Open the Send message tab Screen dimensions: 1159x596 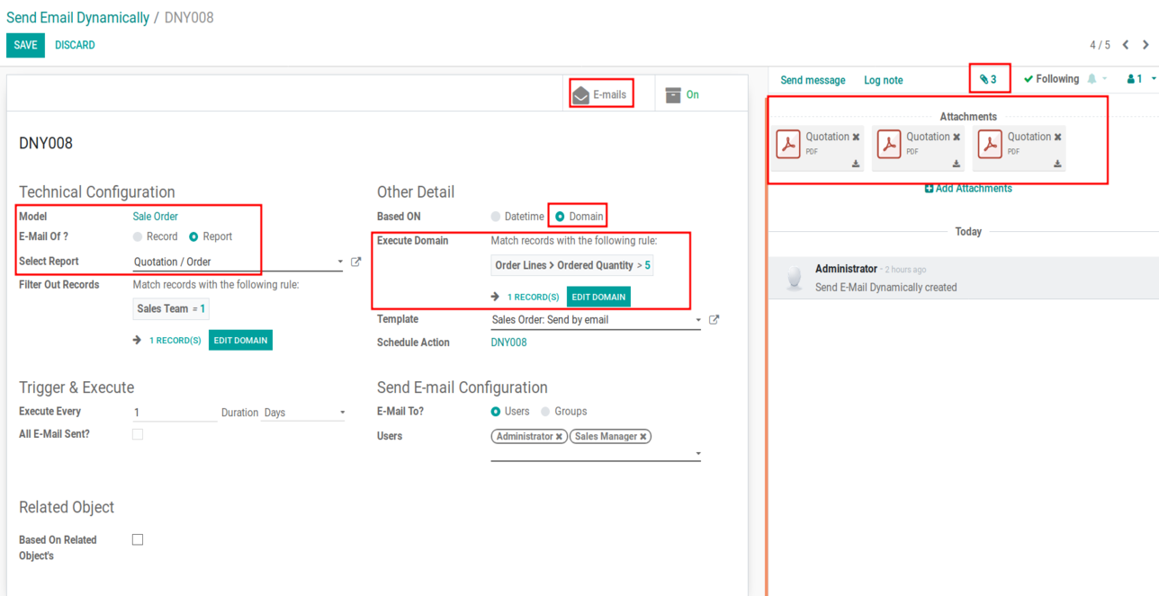[x=813, y=80]
